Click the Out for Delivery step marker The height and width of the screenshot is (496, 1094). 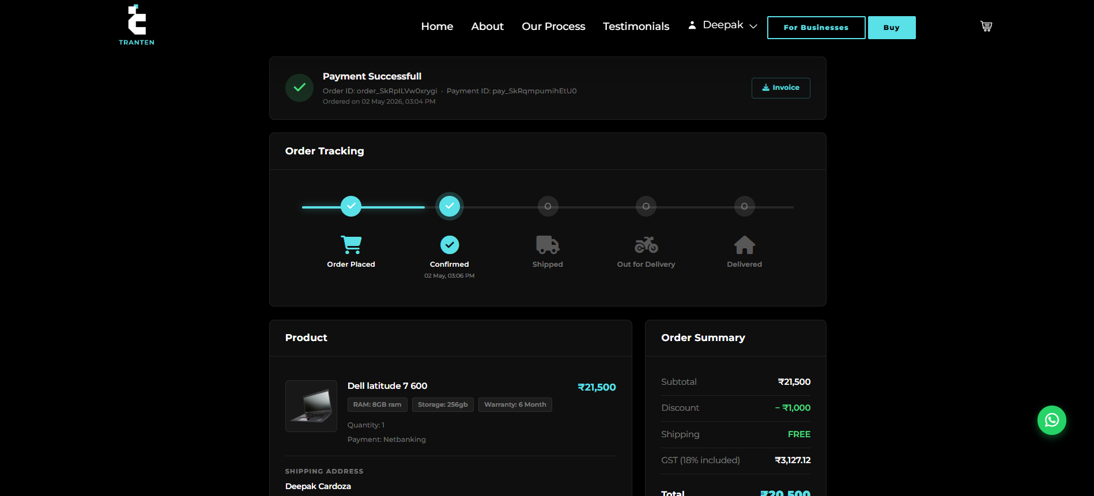[646, 206]
